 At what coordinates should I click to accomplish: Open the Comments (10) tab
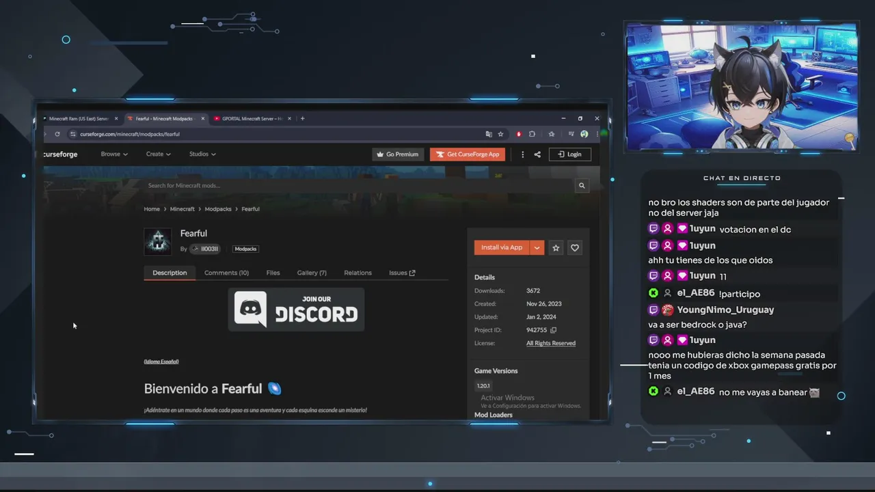tap(226, 273)
